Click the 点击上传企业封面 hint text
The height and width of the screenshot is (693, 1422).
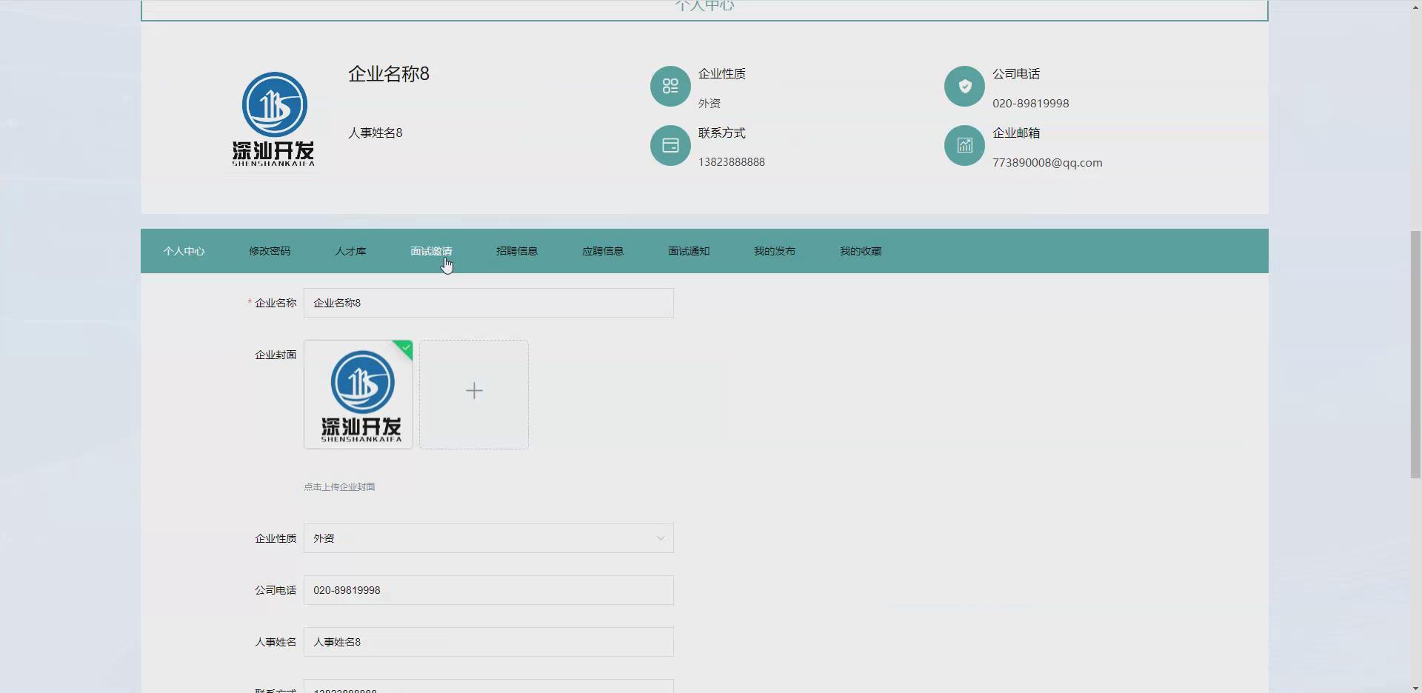[x=339, y=487]
